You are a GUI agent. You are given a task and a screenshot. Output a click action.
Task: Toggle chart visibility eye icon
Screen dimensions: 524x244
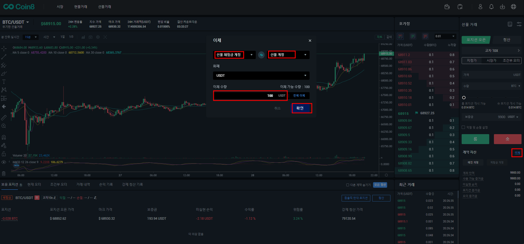(4, 162)
